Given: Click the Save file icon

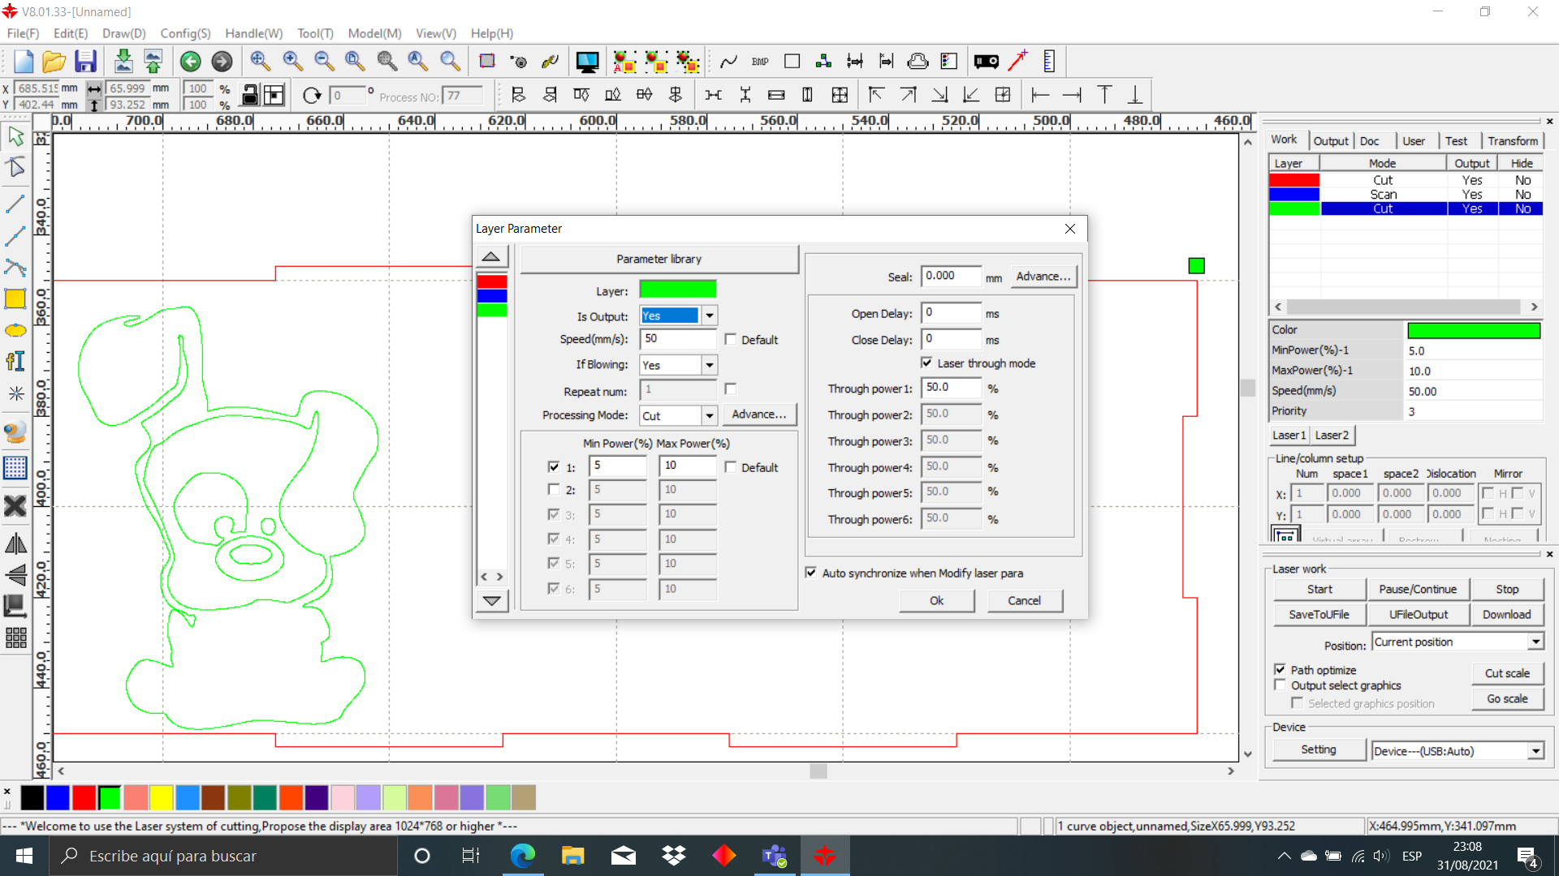Looking at the screenshot, I should (85, 62).
